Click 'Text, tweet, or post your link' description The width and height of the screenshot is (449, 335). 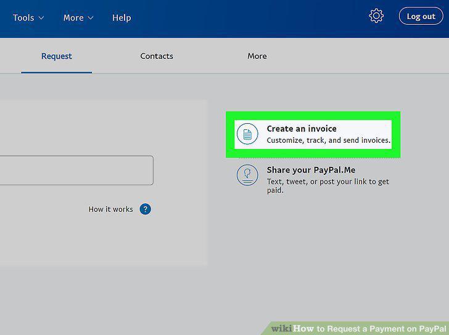pos(328,186)
